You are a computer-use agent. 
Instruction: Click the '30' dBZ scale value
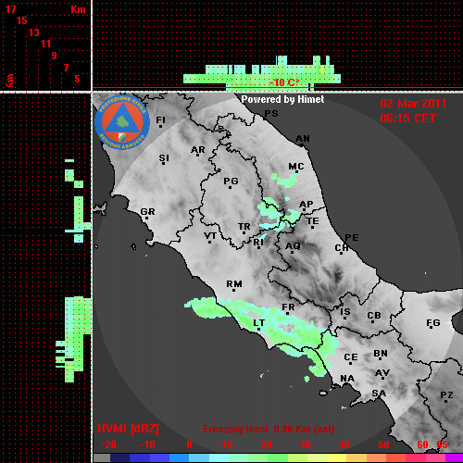point(306,444)
